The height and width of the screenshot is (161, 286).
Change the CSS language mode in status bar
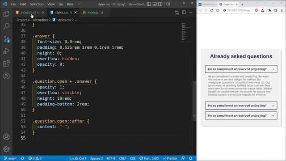click(x=133, y=158)
